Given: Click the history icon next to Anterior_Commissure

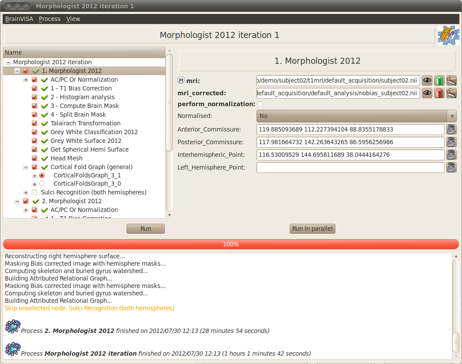Looking at the screenshot, I should 451,129.
